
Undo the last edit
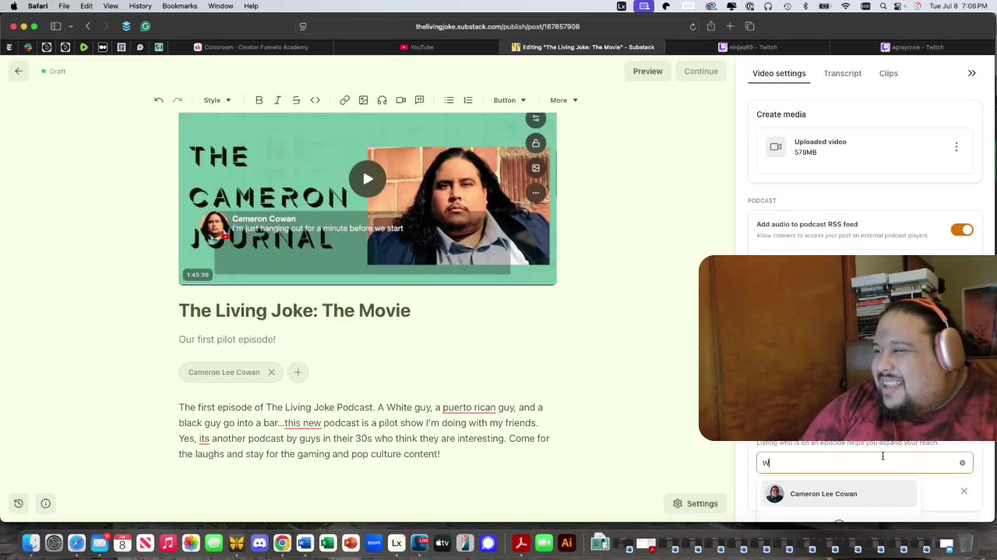(x=159, y=100)
